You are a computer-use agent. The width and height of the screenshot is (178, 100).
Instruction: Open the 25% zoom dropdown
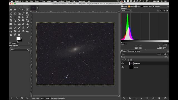pos(48,98)
